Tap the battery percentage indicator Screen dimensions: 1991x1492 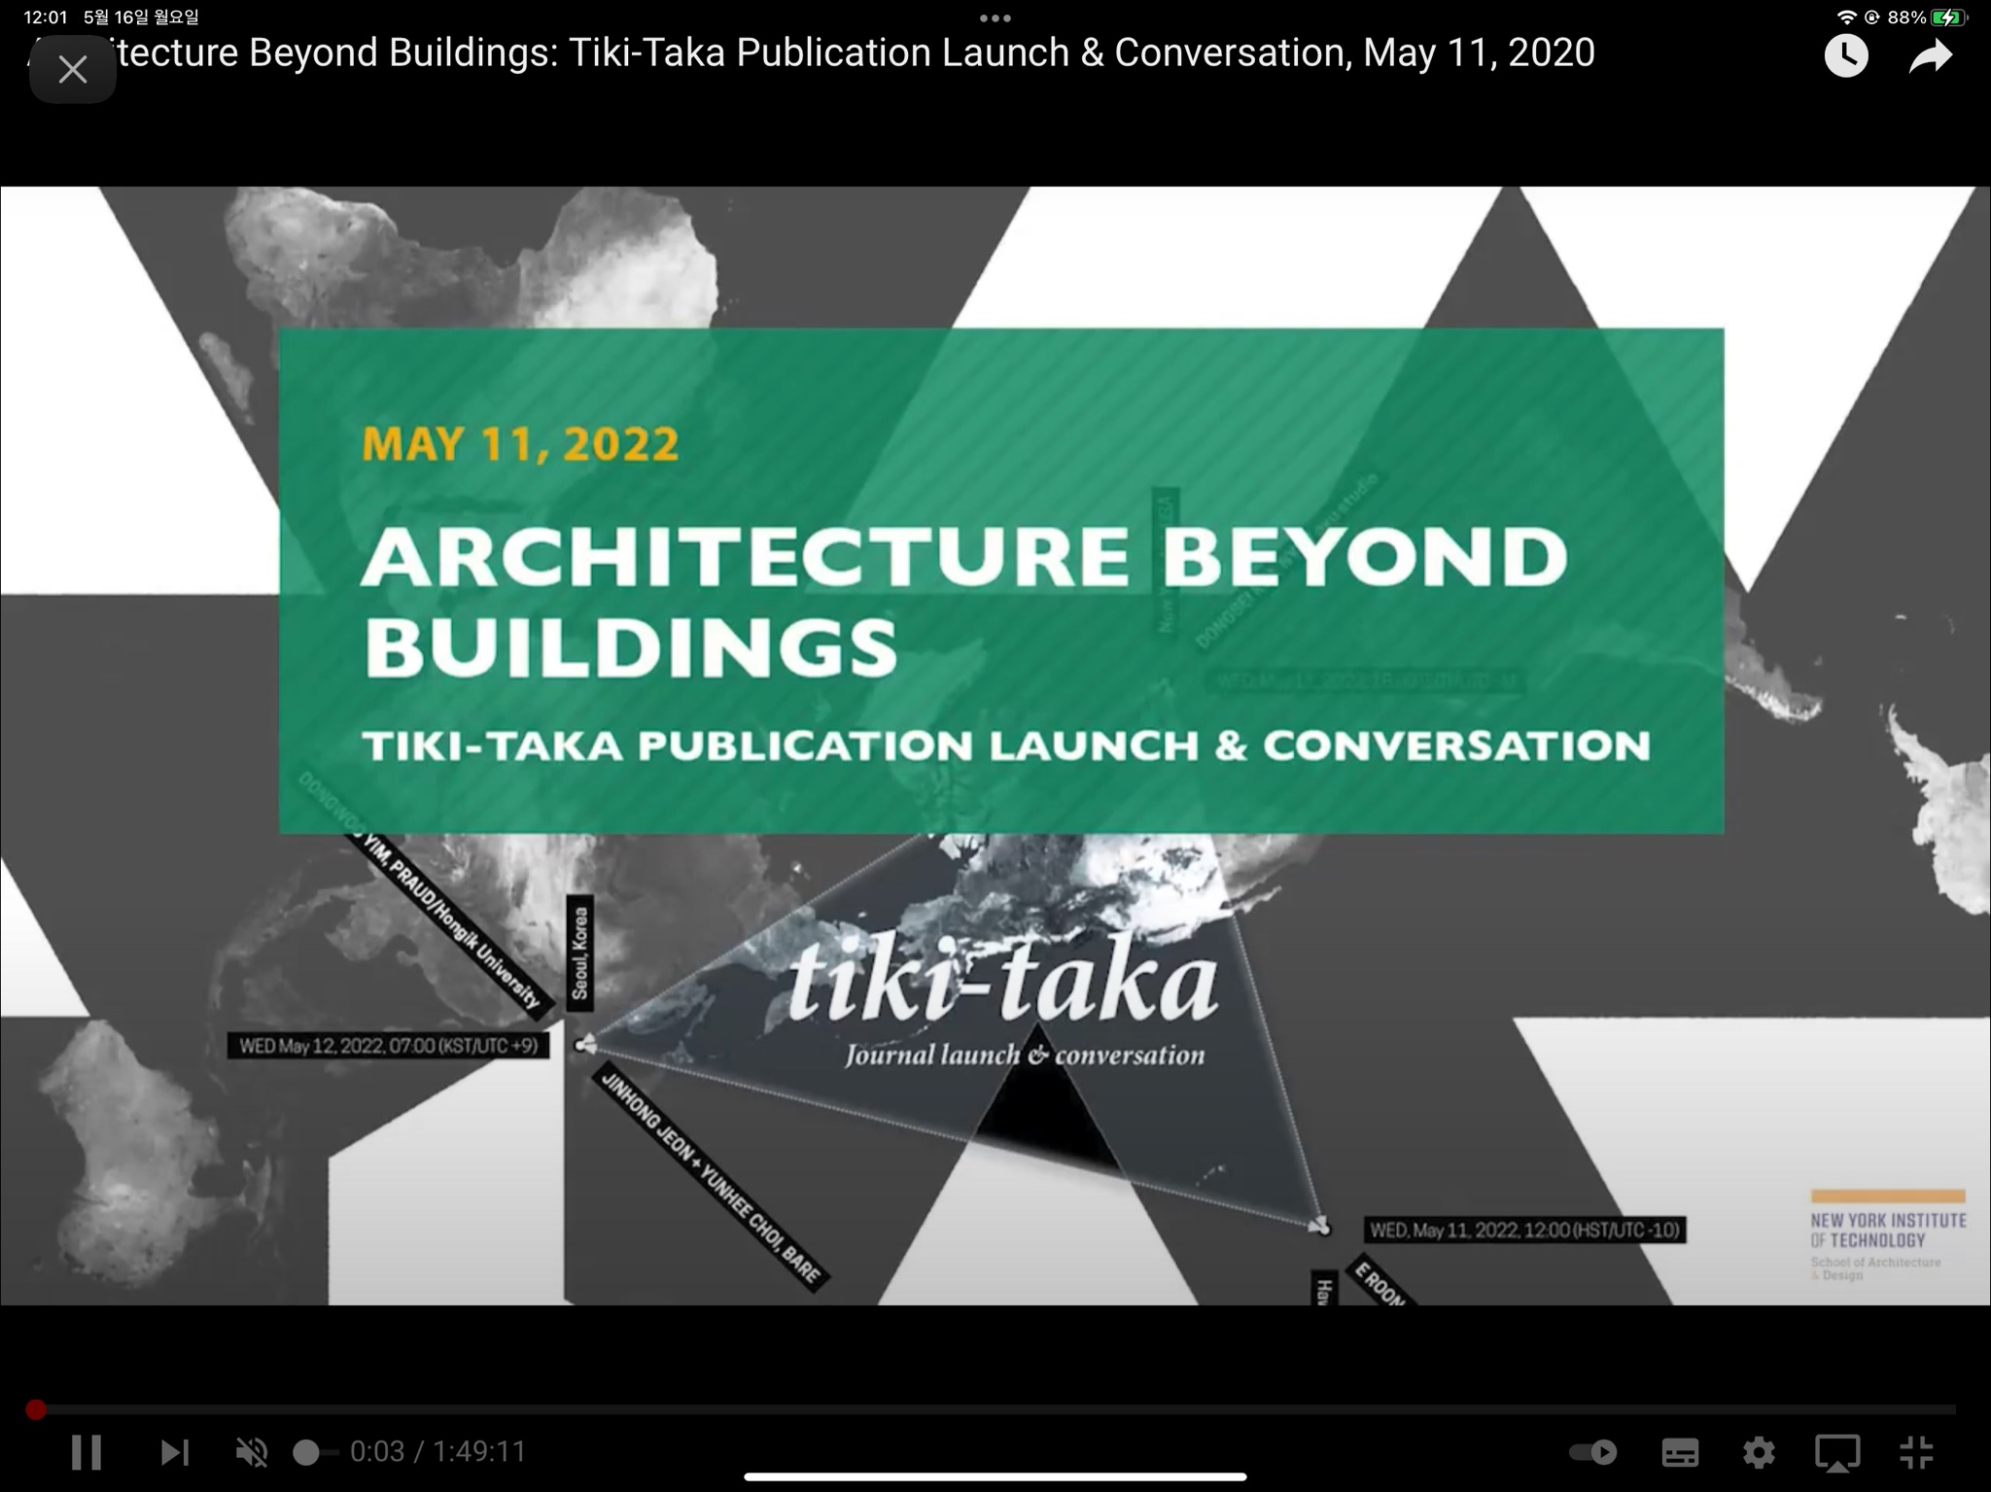click(x=1905, y=17)
